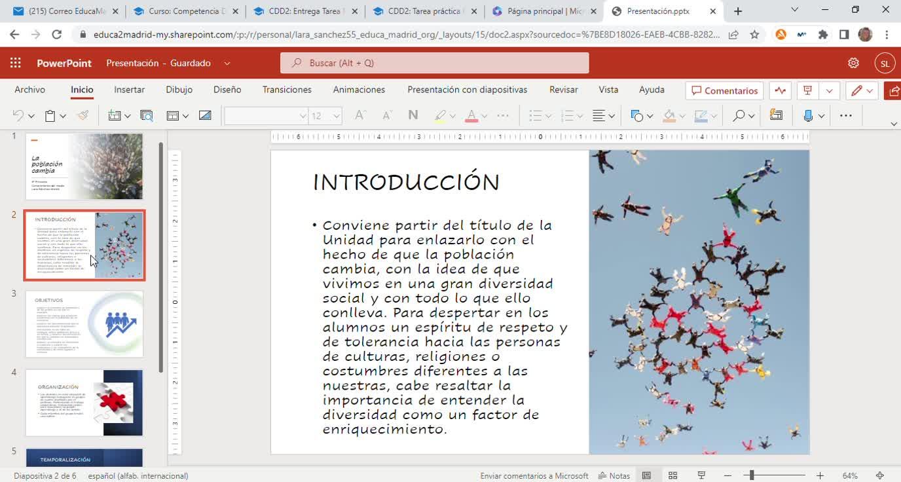Click the Bold N formatting button
This screenshot has height=482, width=901.
[413, 116]
